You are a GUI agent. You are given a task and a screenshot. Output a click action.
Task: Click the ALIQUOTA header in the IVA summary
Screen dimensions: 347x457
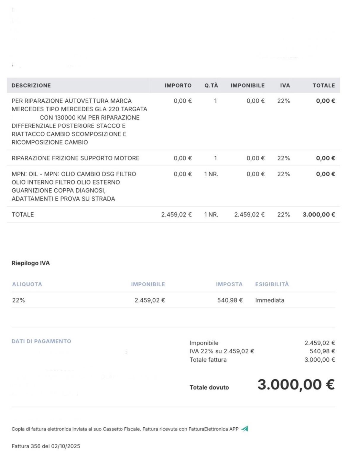[x=27, y=284]
